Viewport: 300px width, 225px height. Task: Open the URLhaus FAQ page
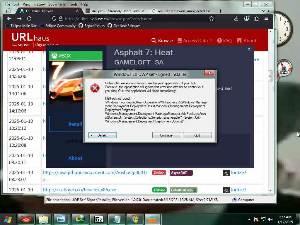[x=224, y=40]
